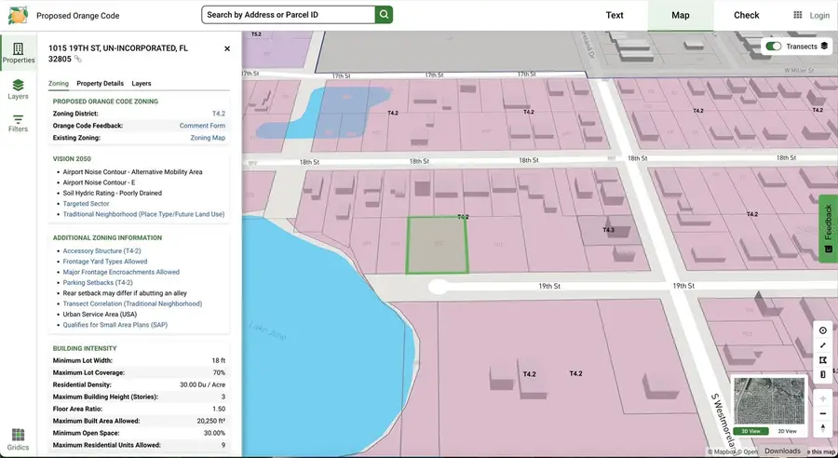This screenshot has width=838, height=458.
Task: Switch to 3D View
Action: (x=750, y=431)
